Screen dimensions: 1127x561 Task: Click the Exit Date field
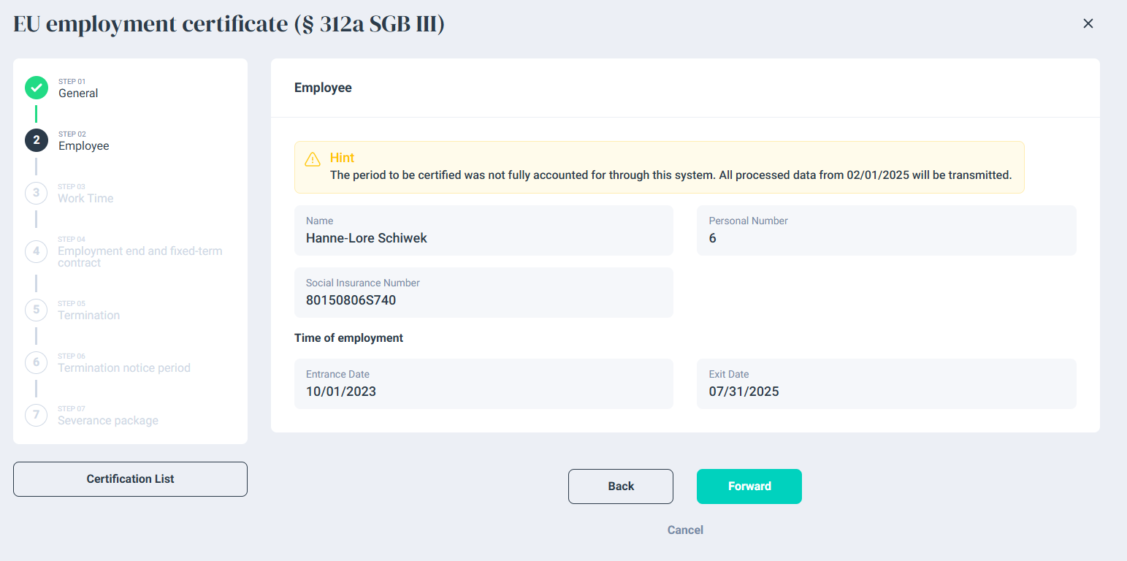[x=886, y=384]
